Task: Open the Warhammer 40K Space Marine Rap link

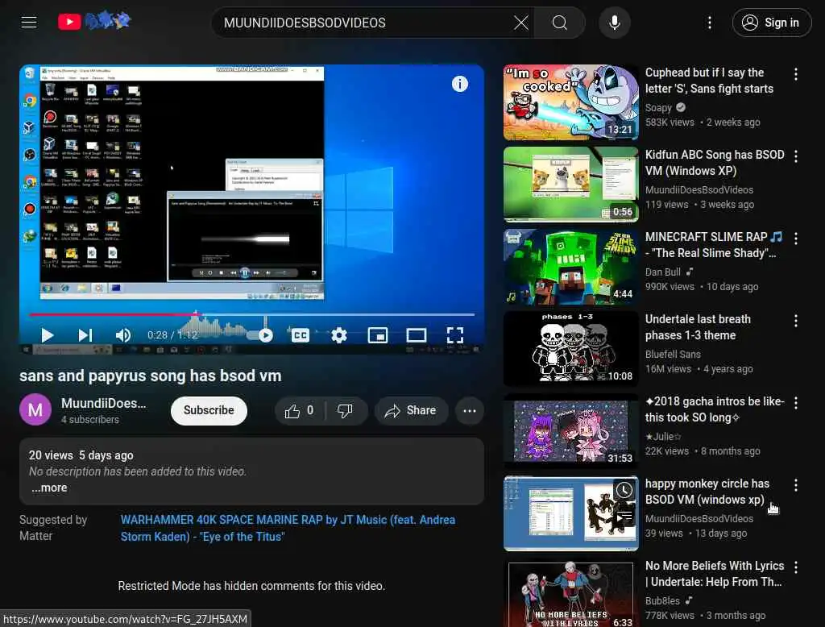Action: pyautogui.click(x=288, y=528)
